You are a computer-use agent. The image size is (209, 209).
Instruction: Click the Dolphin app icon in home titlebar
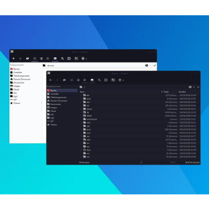point(12,51)
